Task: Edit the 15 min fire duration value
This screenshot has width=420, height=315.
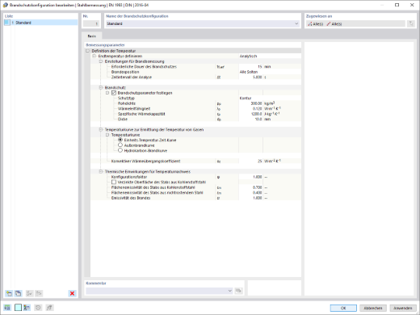Action: [250, 66]
